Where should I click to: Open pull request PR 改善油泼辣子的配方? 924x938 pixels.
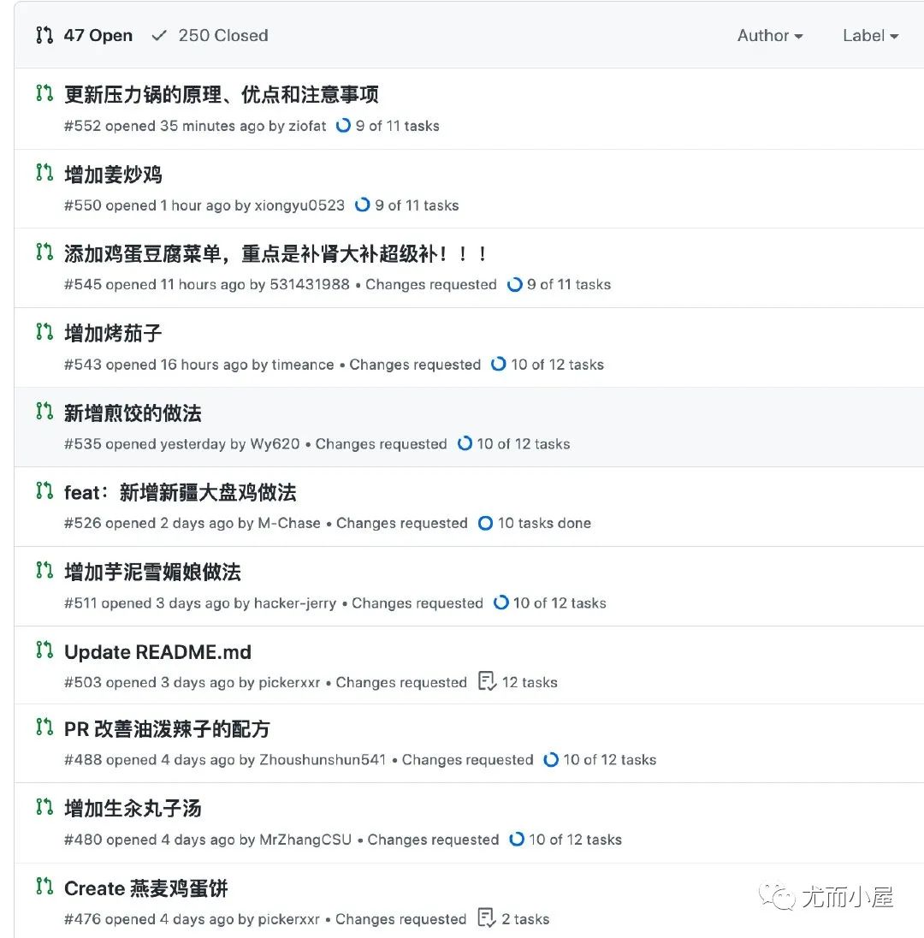(x=167, y=729)
